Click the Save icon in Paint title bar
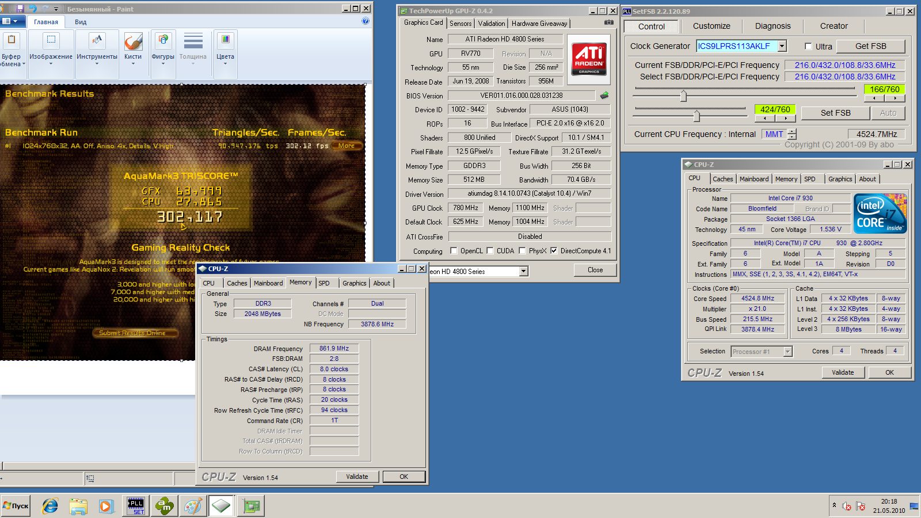921x518 pixels. click(20, 9)
